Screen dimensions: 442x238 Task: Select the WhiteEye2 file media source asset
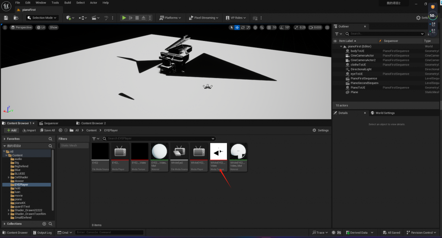pyautogui.click(x=179, y=157)
